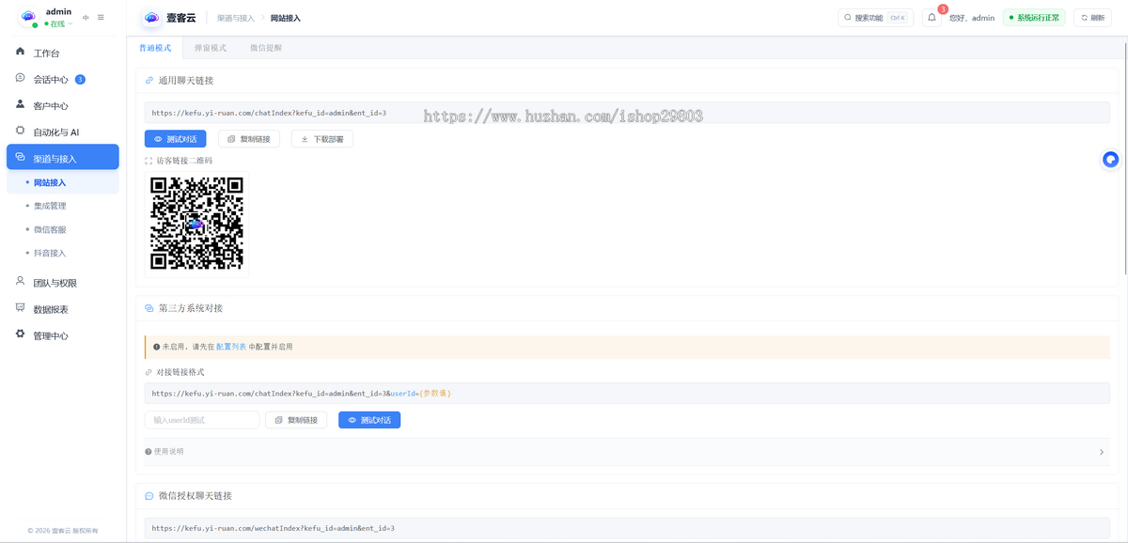Click the 渠道与接入 breadcrumb link

pyautogui.click(x=236, y=18)
